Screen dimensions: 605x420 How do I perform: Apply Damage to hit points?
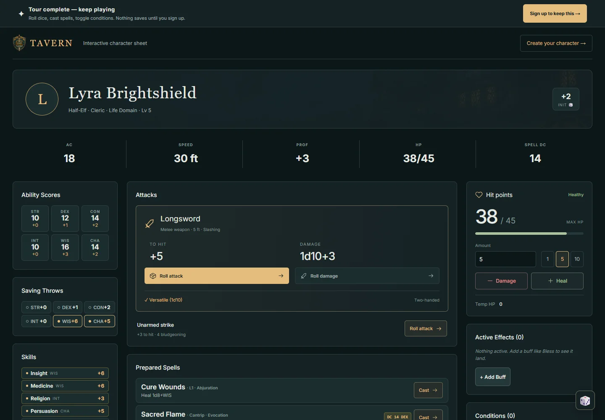(x=501, y=281)
